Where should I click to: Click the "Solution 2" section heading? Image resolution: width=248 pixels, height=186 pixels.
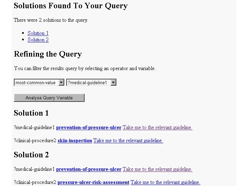(31, 155)
